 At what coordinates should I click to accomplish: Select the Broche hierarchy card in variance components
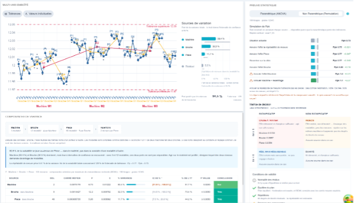[43, 129]
